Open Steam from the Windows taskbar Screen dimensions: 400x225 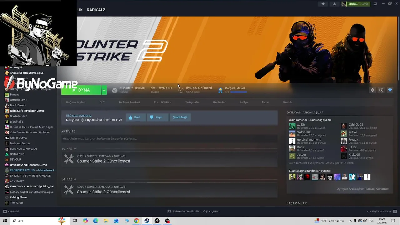[147, 221]
